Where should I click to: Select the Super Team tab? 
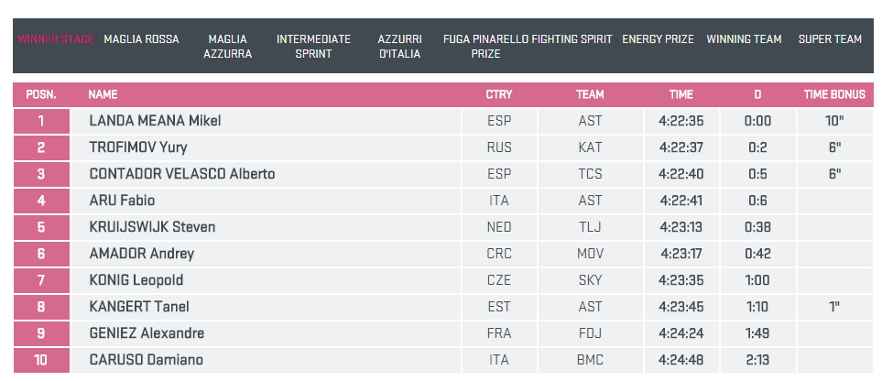coord(830,40)
